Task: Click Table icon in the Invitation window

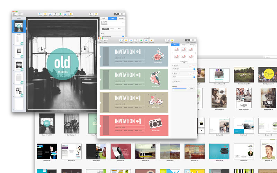Action: pyautogui.click(x=126, y=40)
